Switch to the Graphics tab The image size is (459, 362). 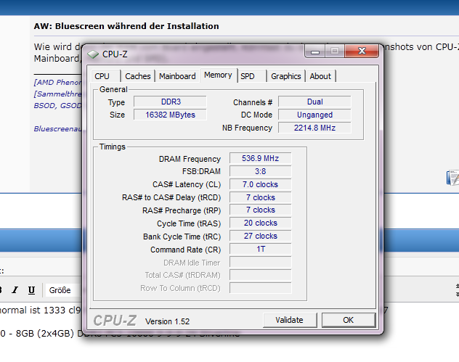[x=285, y=76]
